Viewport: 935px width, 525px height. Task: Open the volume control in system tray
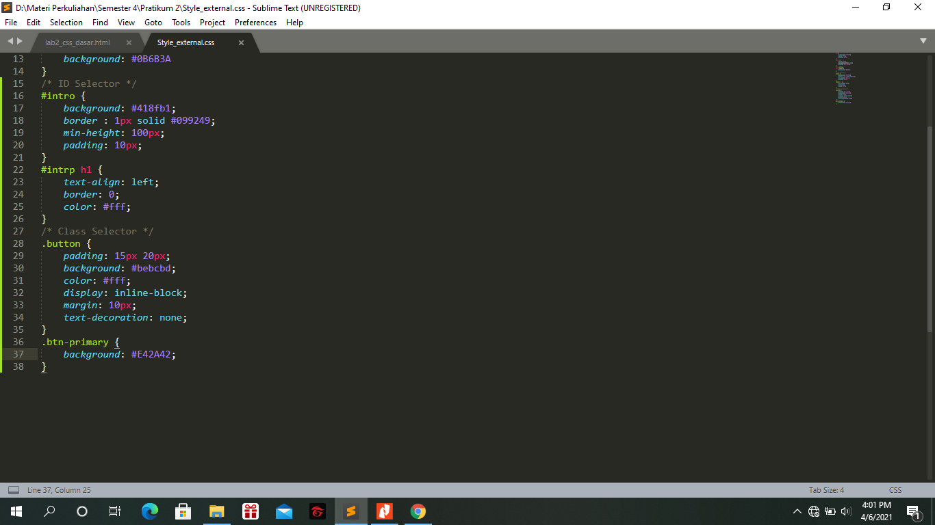tap(847, 511)
